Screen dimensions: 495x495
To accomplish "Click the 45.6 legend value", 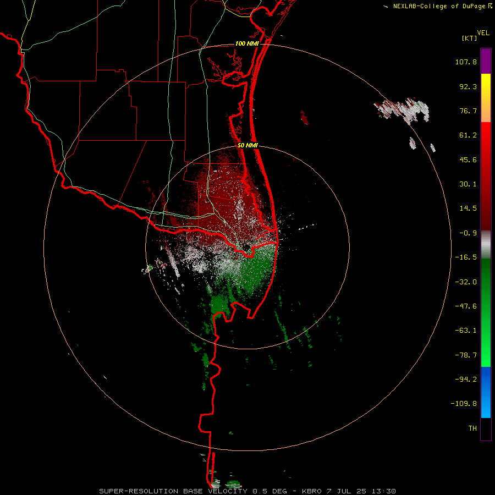I will click(468, 159).
